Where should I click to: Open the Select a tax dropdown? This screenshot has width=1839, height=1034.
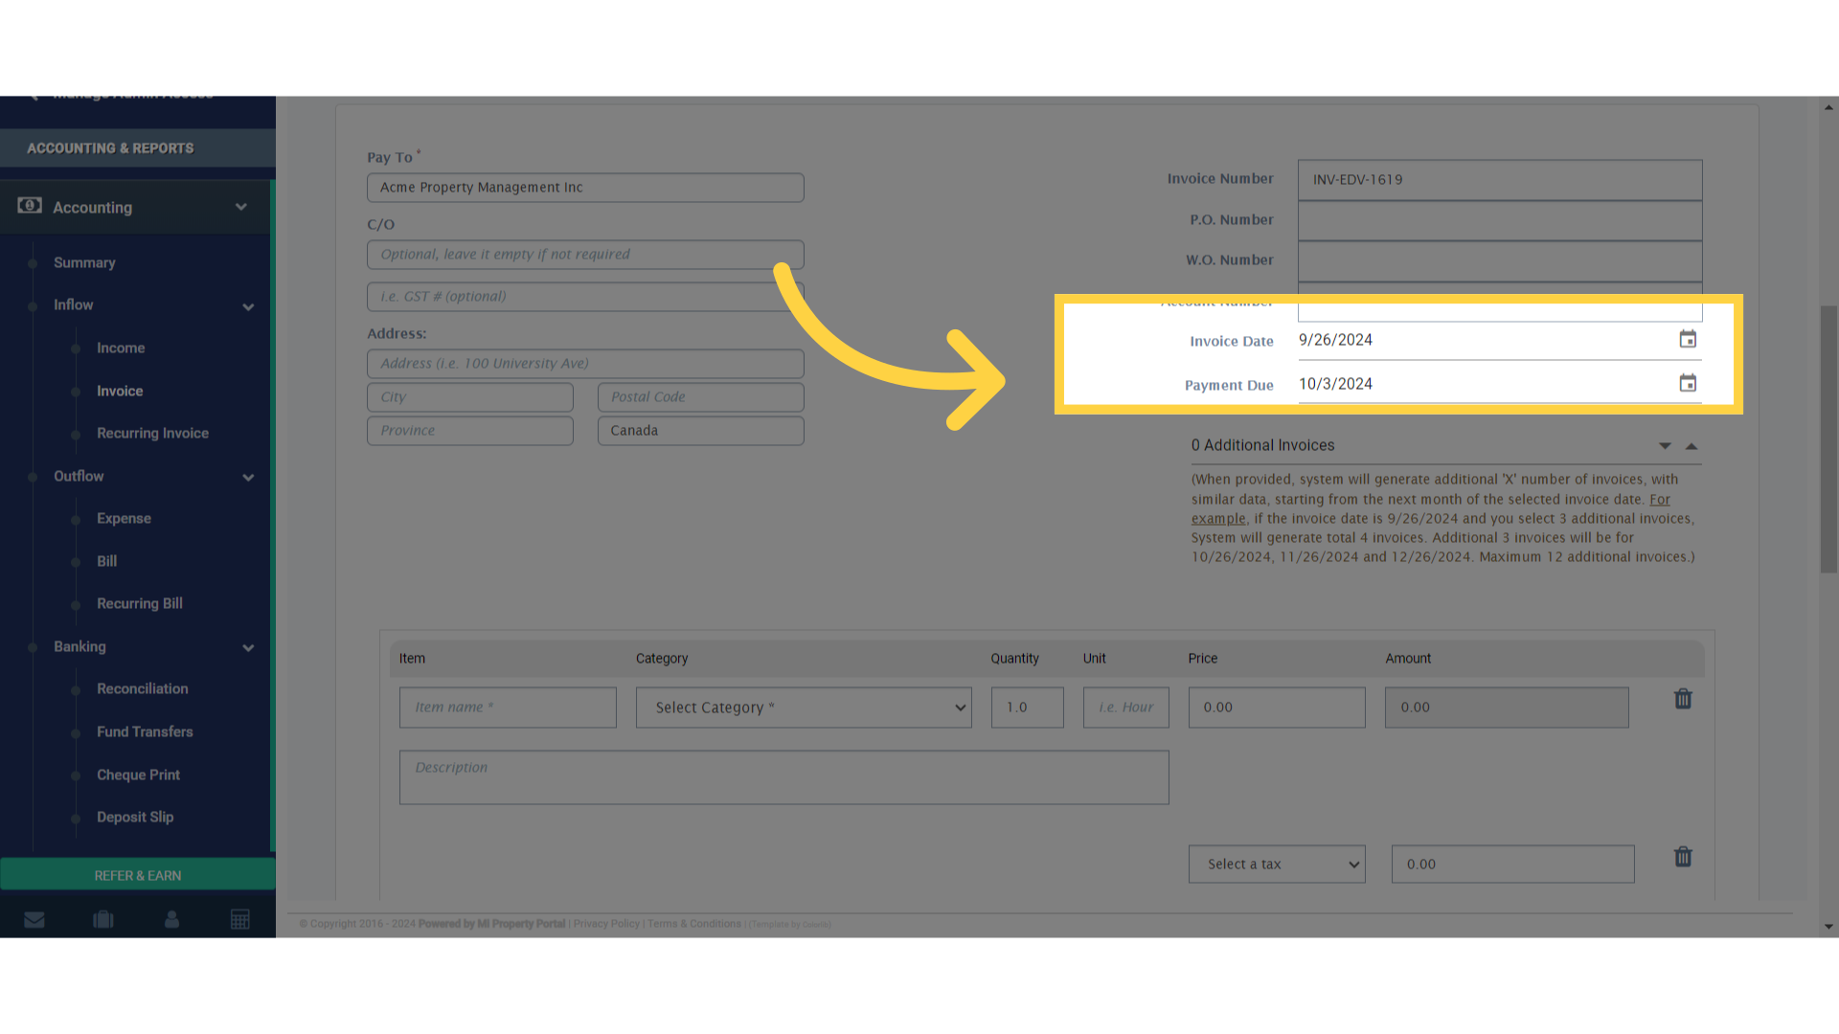pyautogui.click(x=1277, y=865)
